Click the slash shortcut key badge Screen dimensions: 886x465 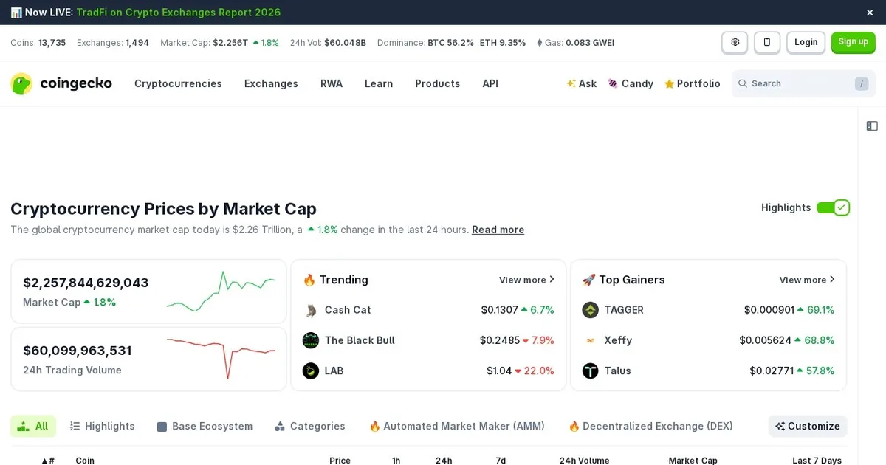click(862, 83)
